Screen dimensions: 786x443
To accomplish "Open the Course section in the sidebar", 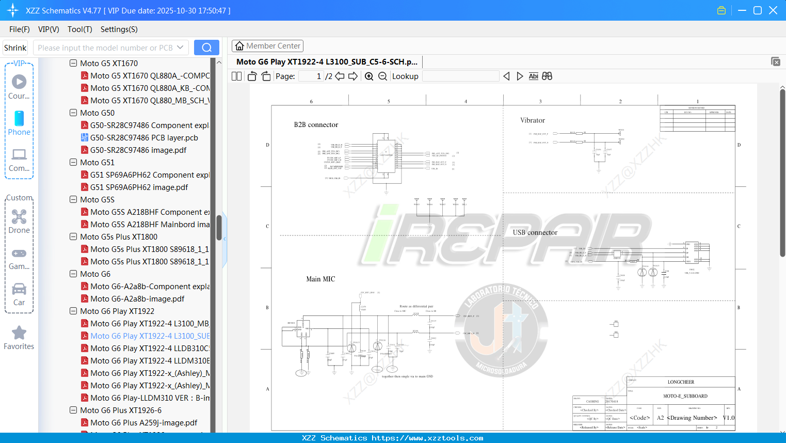I will pyautogui.click(x=19, y=87).
